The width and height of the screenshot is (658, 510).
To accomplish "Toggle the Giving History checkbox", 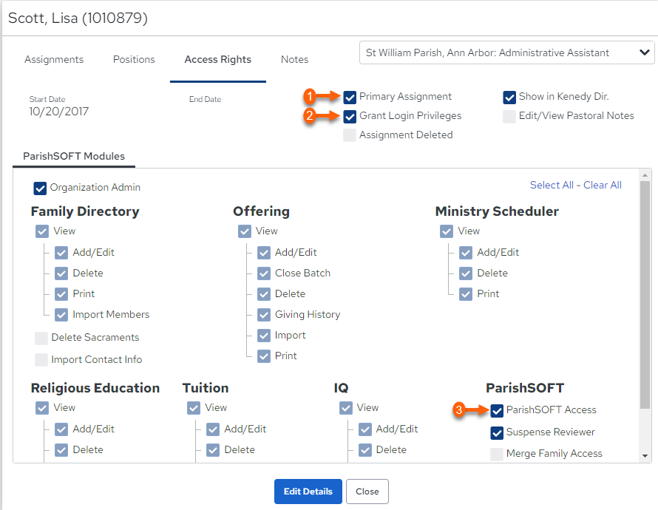I will click(x=263, y=315).
